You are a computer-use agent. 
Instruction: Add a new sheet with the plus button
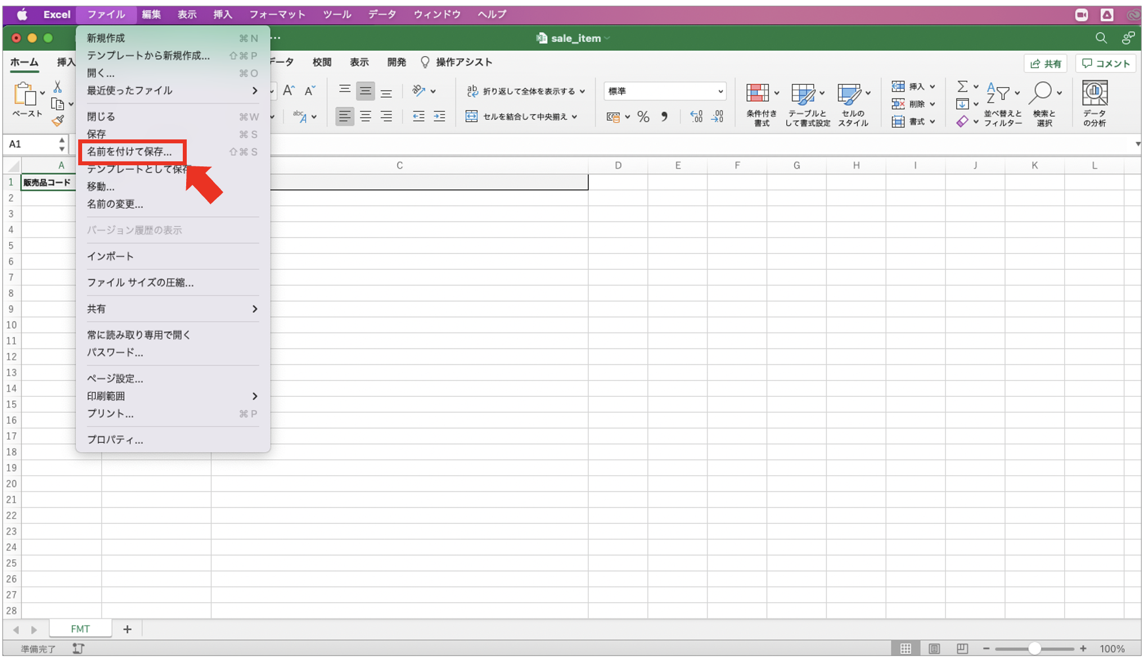[127, 629]
